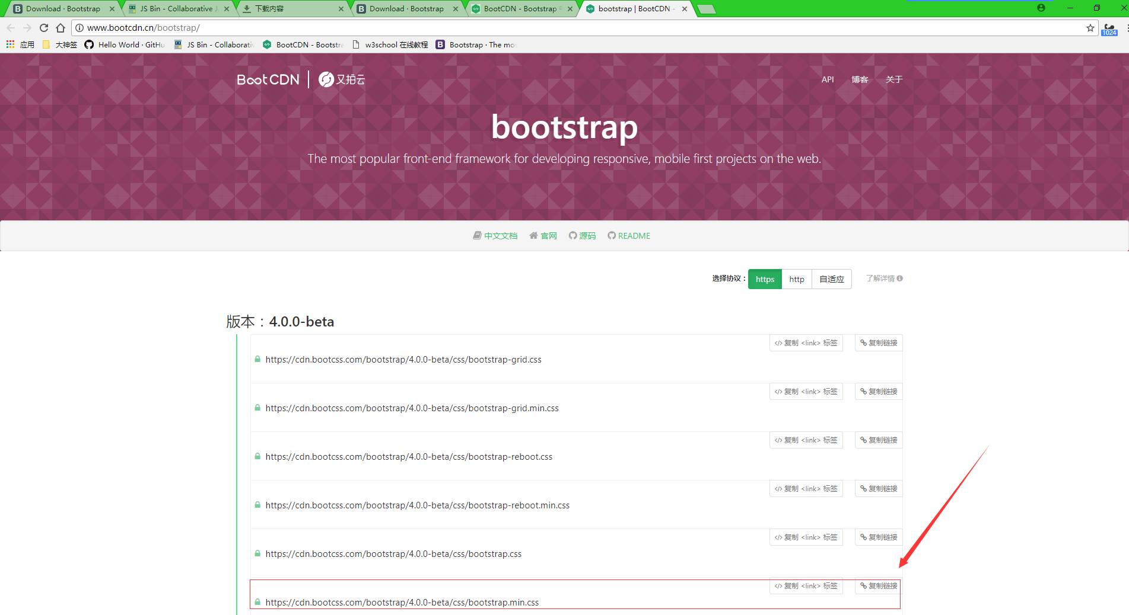Click the bootstrap-grid.min.css URL text

point(412,408)
